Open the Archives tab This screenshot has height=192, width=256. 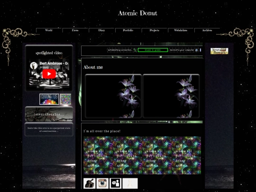click(207, 30)
